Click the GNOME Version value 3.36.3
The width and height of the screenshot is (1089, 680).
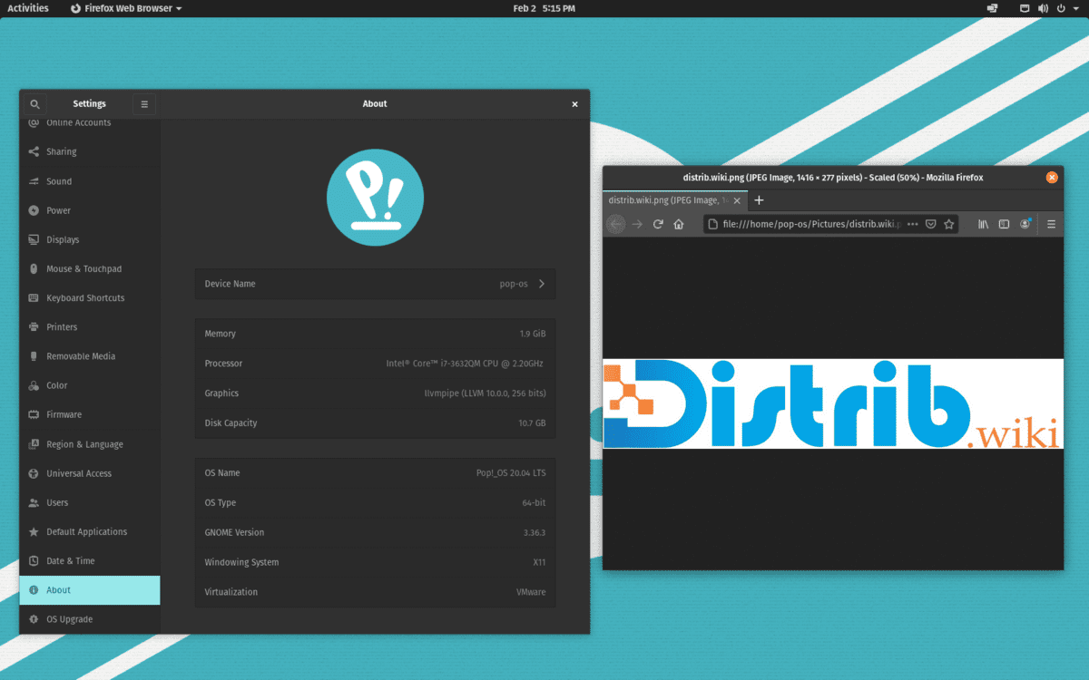535,532
